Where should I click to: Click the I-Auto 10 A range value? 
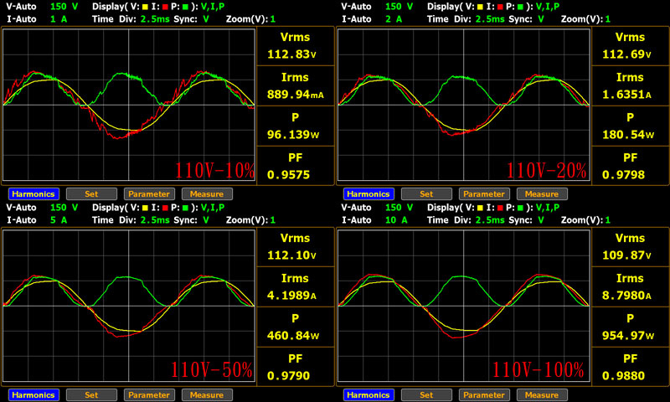pyautogui.click(x=396, y=220)
